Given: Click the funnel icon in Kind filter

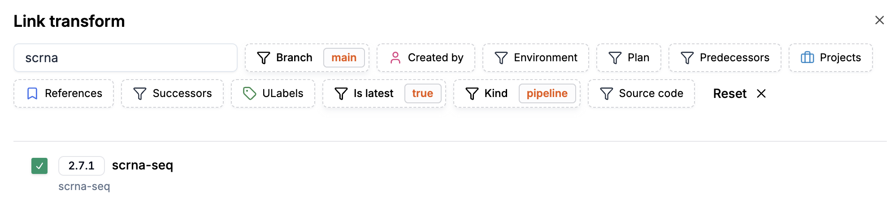Looking at the screenshot, I should point(472,93).
